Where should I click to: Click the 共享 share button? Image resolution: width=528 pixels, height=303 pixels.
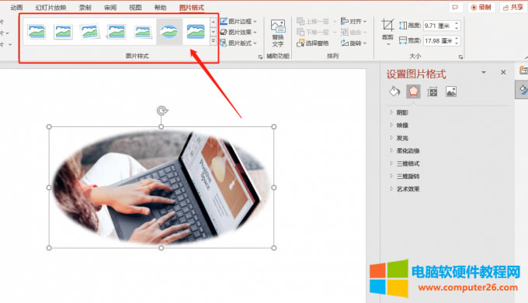pyautogui.click(x=513, y=8)
